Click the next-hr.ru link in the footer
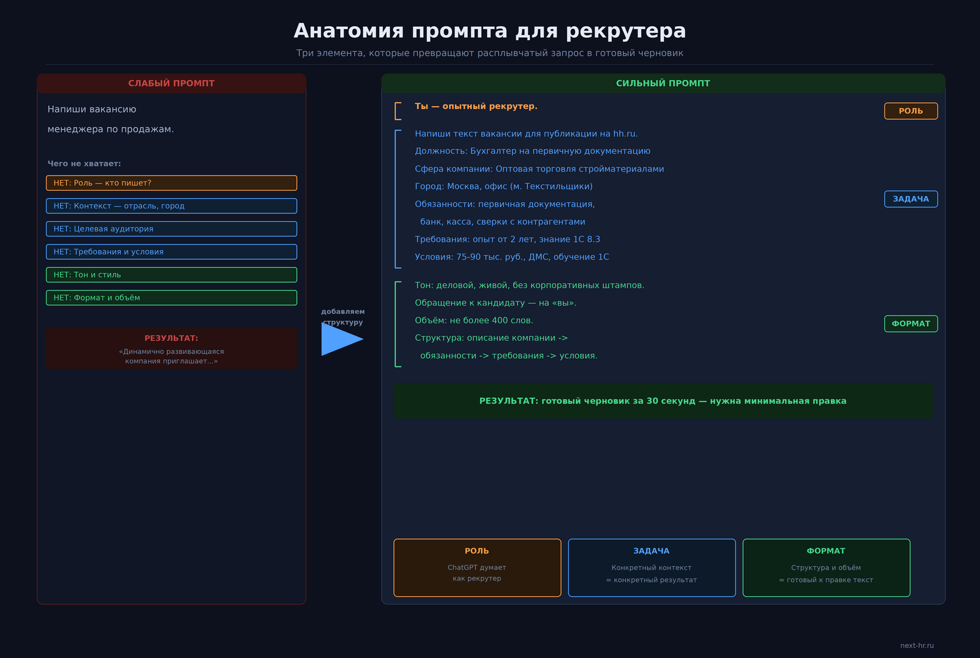The width and height of the screenshot is (980, 658). [x=917, y=645]
